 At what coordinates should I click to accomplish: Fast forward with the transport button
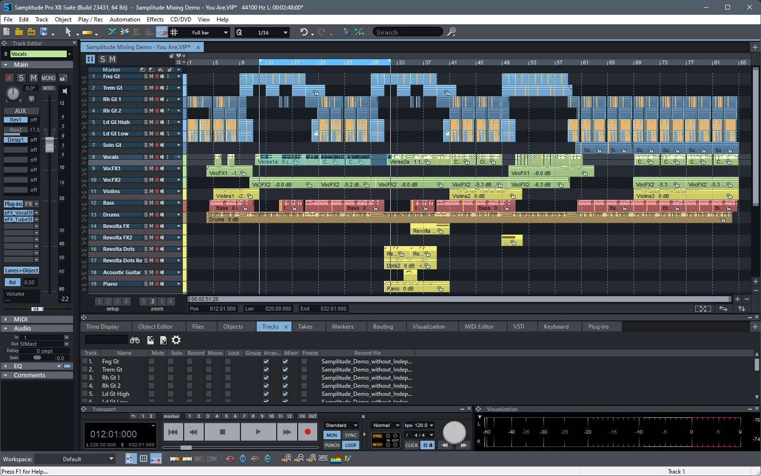[x=287, y=432]
